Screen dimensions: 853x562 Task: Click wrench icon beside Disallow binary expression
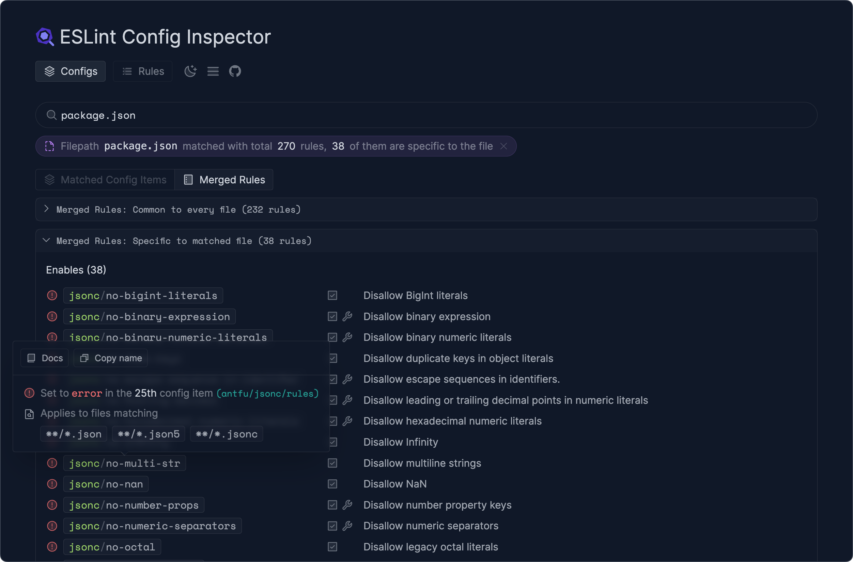click(x=347, y=316)
